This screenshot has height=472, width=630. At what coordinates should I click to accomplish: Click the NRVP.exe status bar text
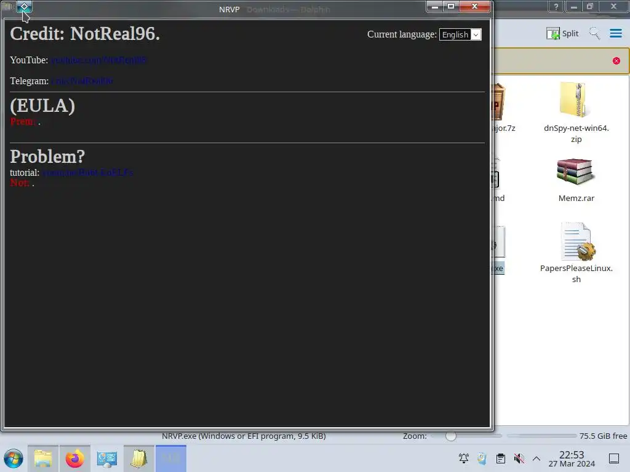(244, 436)
